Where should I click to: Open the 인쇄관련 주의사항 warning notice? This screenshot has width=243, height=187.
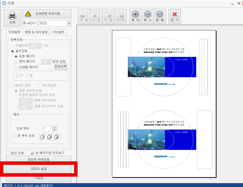[47, 14]
